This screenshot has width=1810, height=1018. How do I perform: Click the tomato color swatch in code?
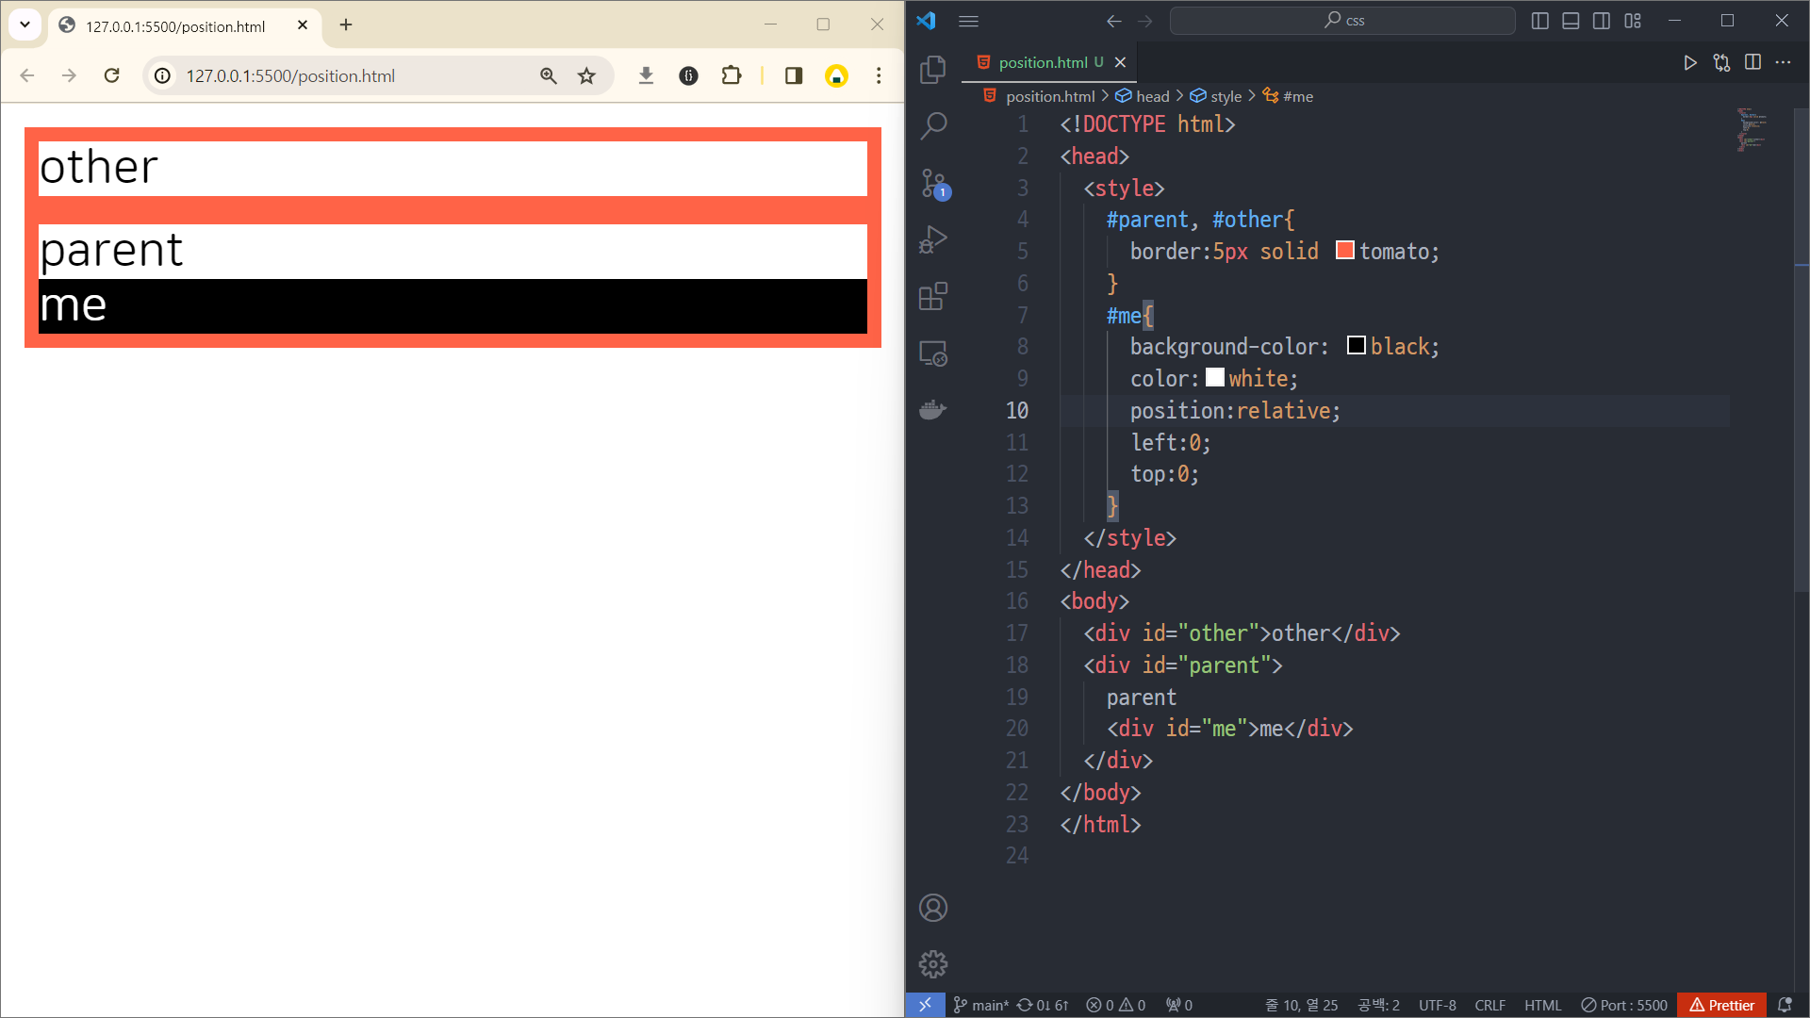(x=1345, y=251)
